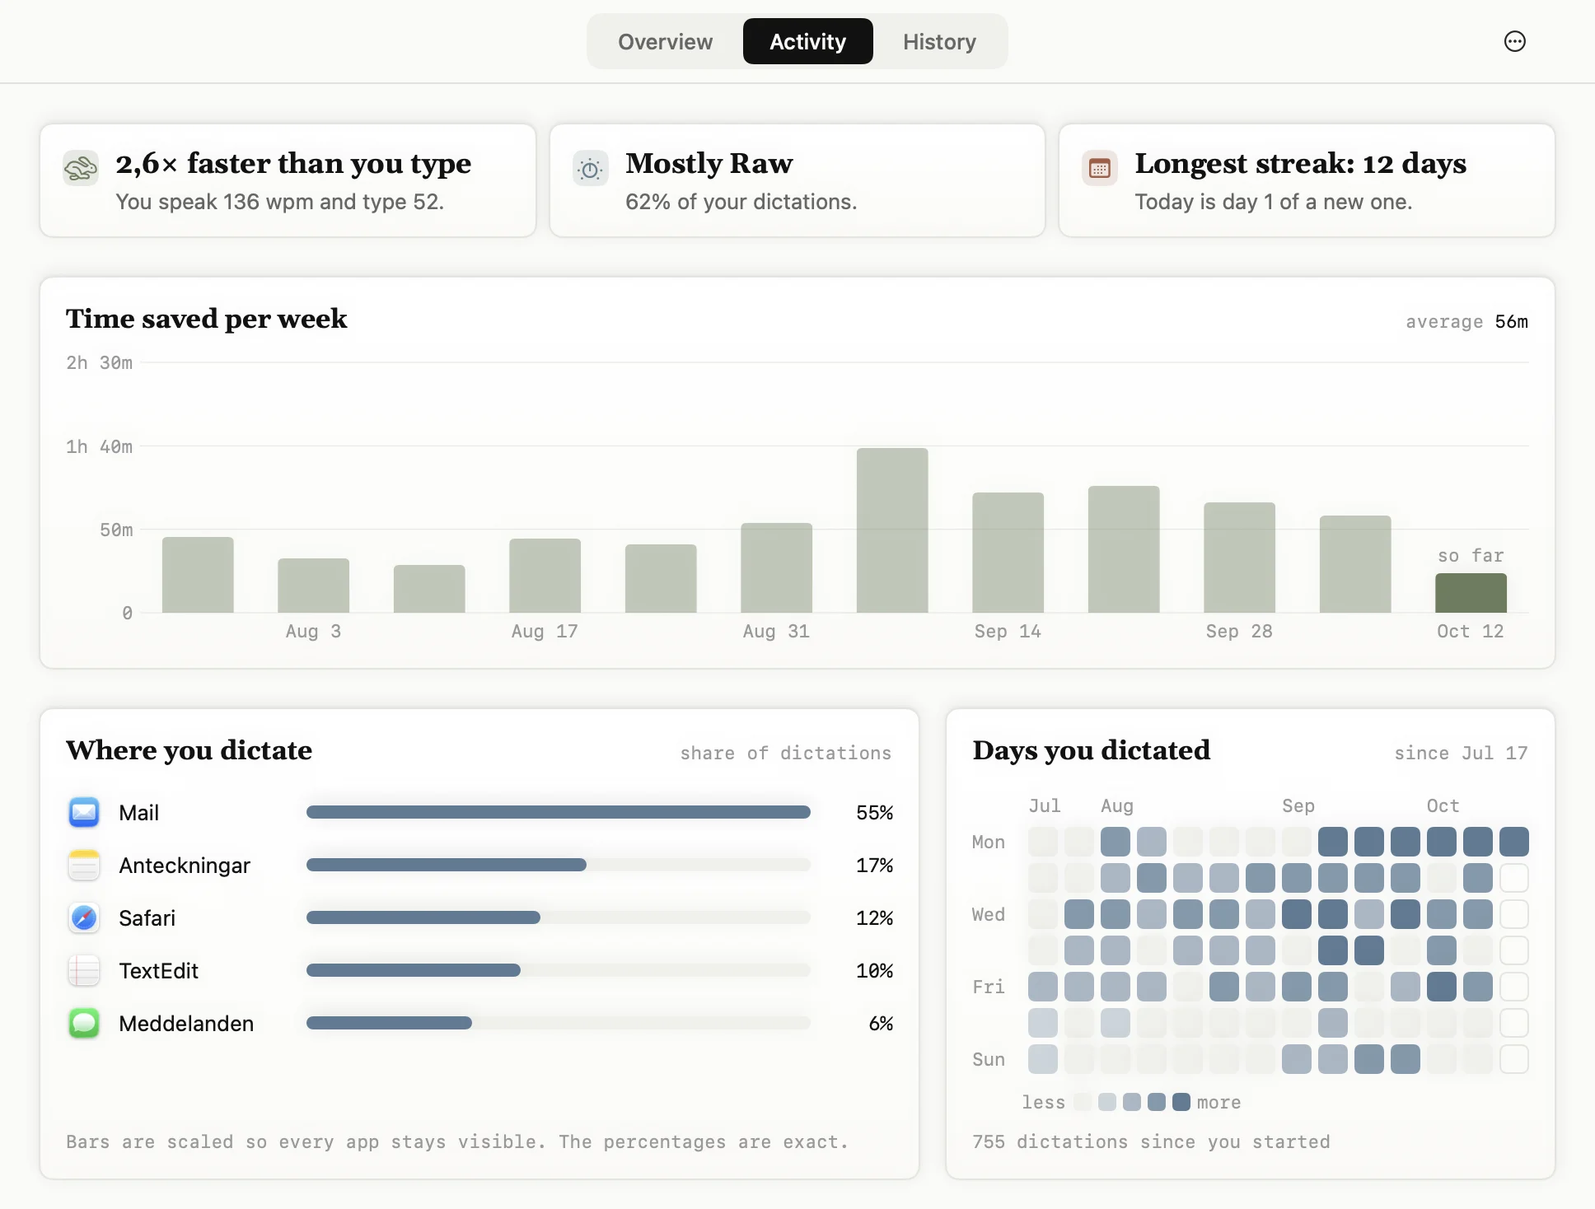The height and width of the screenshot is (1209, 1595).
Task: Click the '2,6× faster than you type' card
Action: pos(288,180)
